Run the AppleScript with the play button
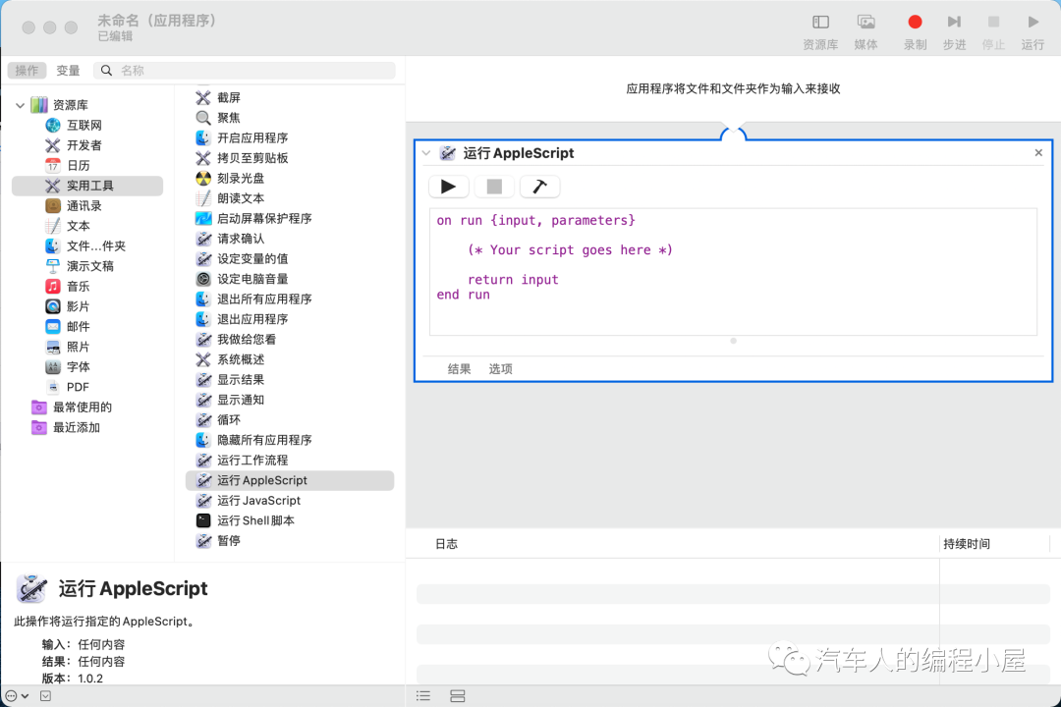The height and width of the screenshot is (707, 1061). coord(448,187)
